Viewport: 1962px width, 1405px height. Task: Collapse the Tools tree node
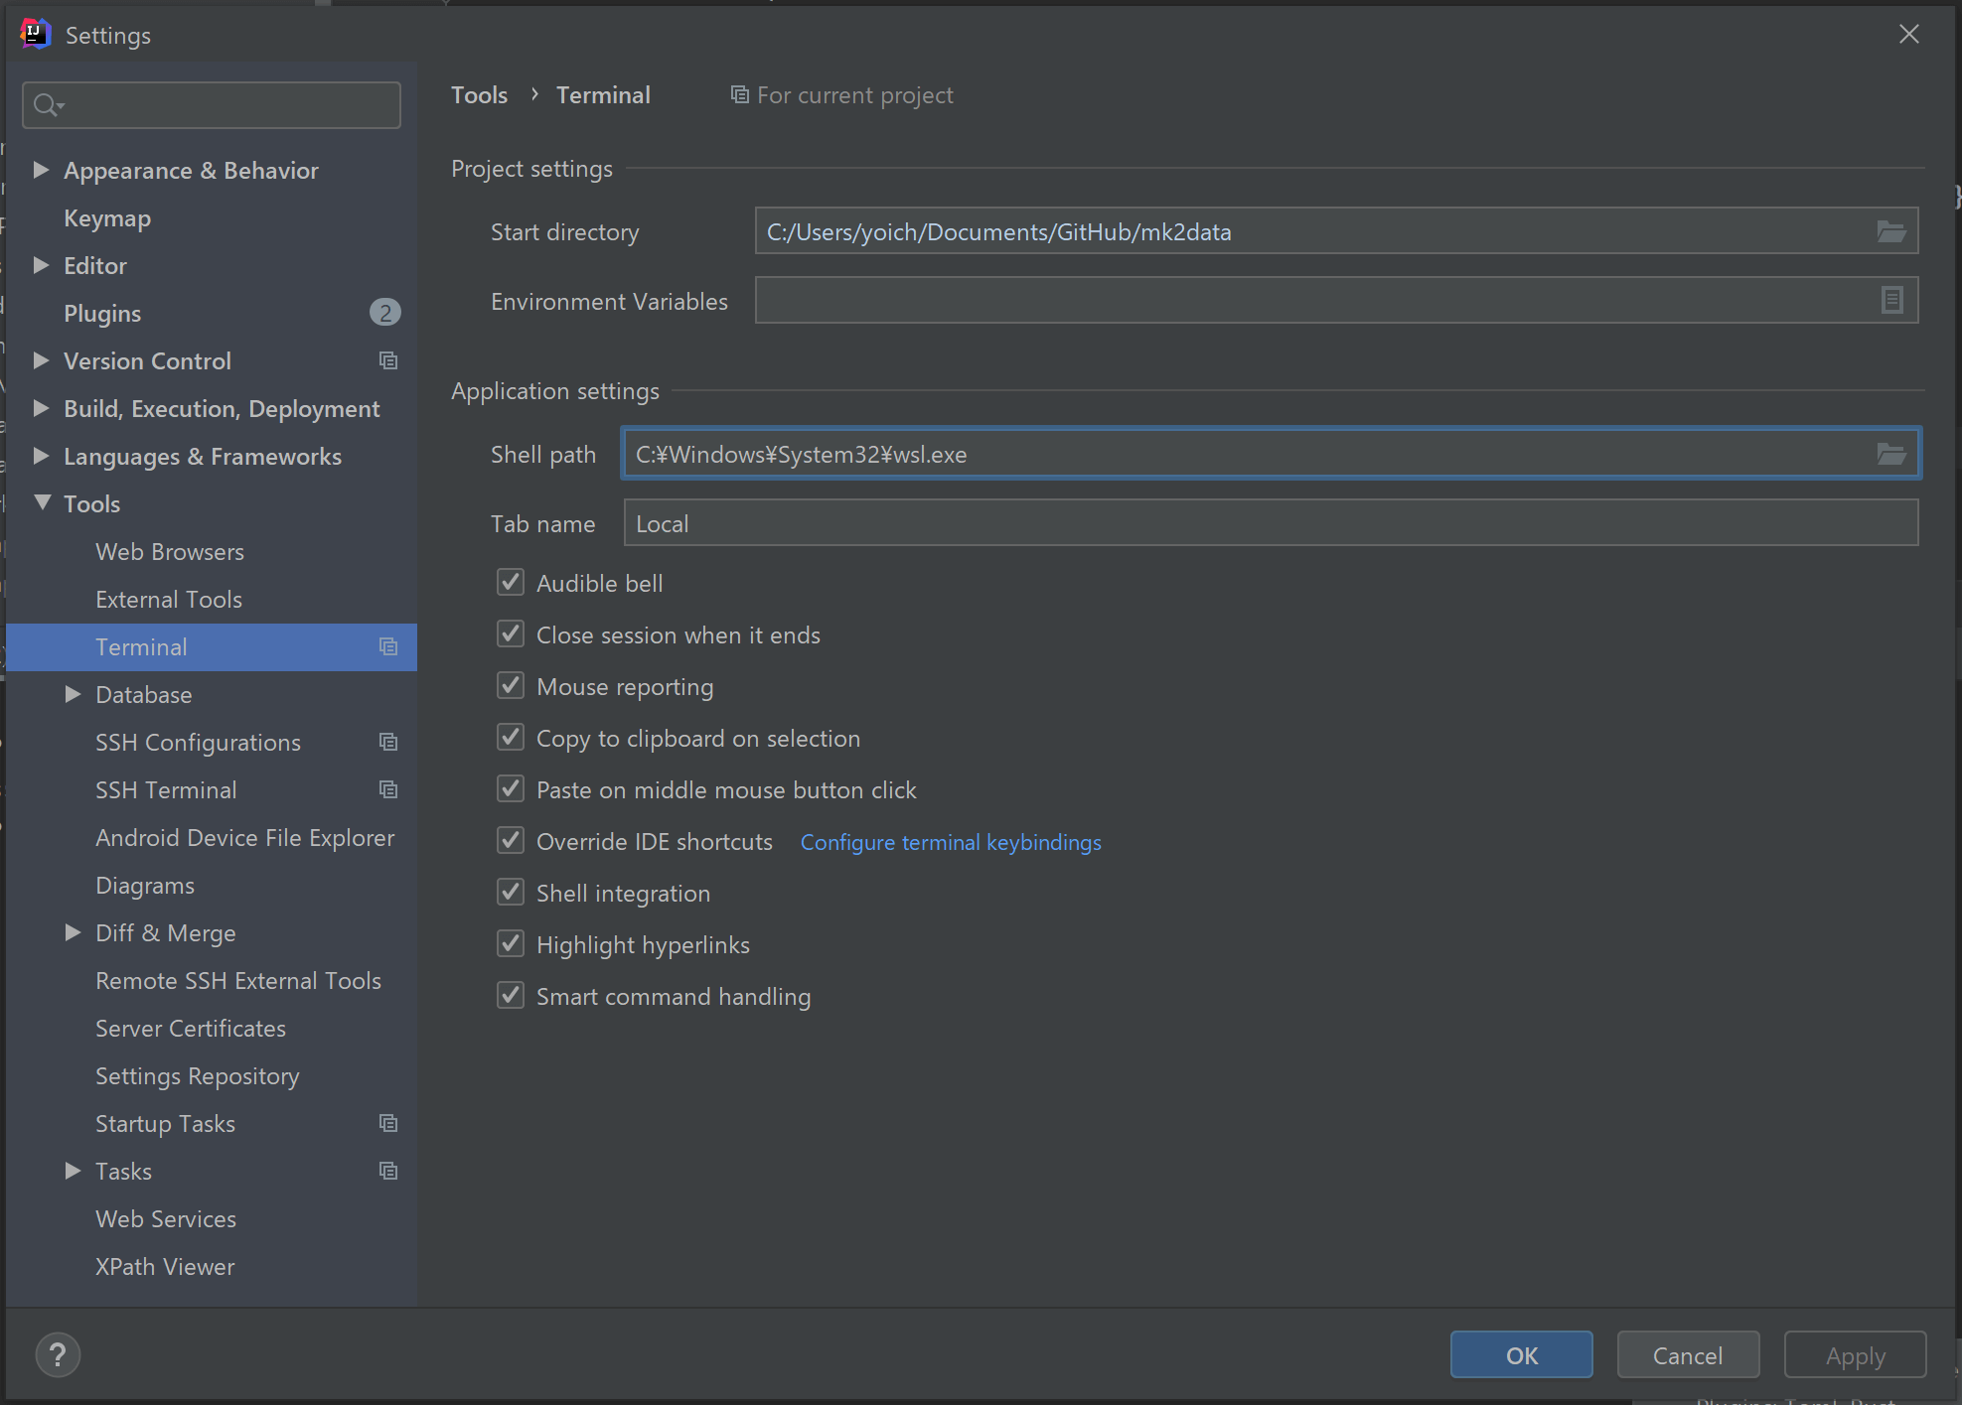click(x=43, y=502)
